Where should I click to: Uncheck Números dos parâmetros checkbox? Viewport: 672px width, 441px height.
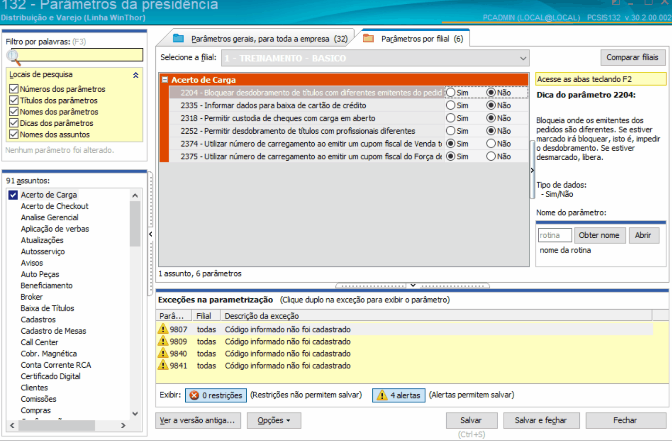[14, 89]
